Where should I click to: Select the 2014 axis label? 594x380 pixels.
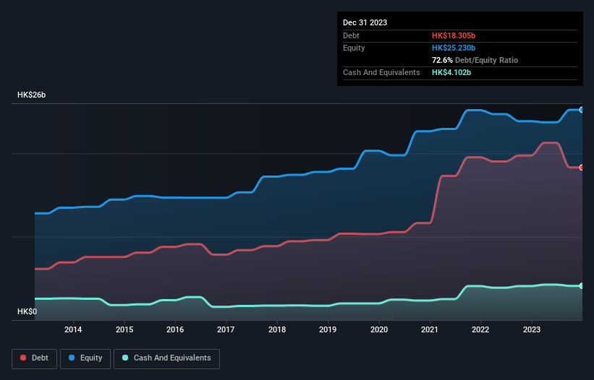pyautogui.click(x=73, y=329)
